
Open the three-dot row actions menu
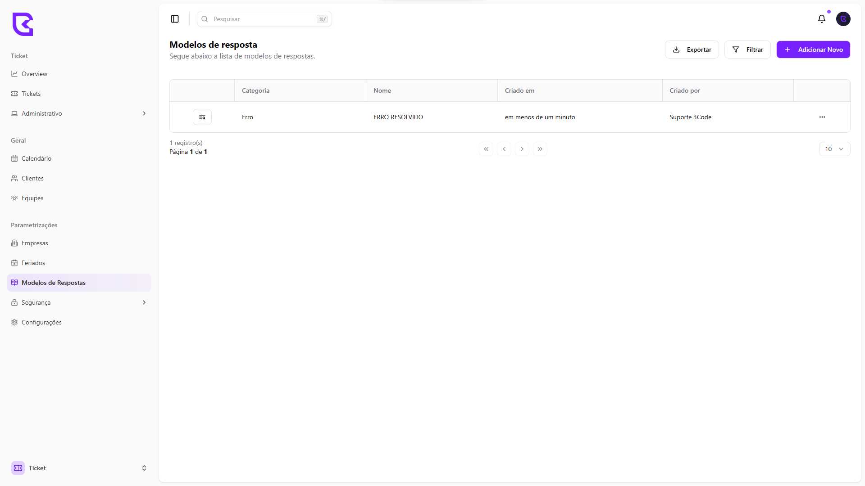tap(822, 117)
